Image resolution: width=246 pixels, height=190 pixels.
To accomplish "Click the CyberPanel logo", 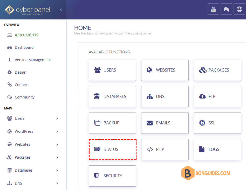I will [x=28, y=10].
